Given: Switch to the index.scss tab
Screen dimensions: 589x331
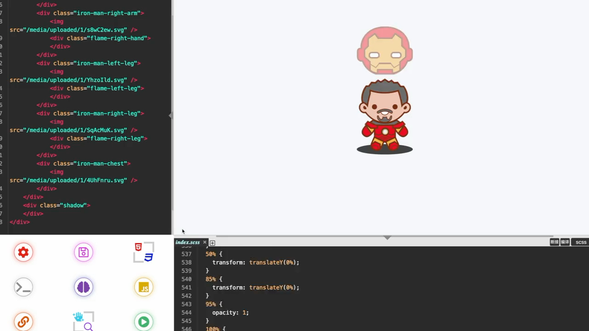Looking at the screenshot, I should 188,242.
